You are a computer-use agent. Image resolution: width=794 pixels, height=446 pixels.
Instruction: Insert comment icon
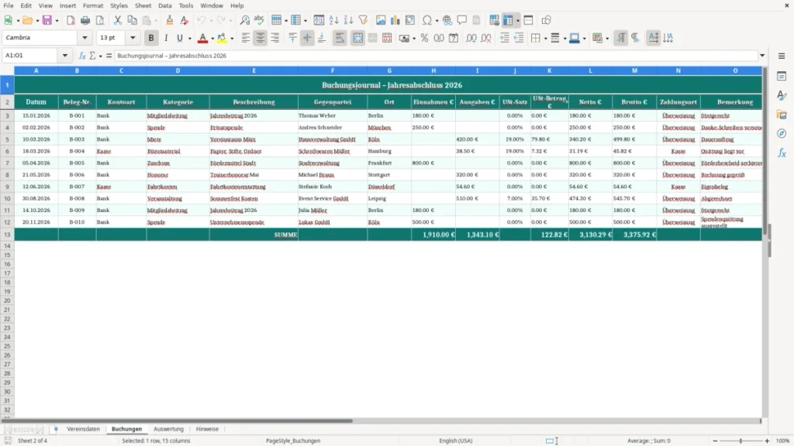tap(462, 20)
